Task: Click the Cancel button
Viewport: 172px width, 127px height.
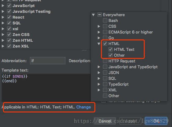Action: point(105,121)
